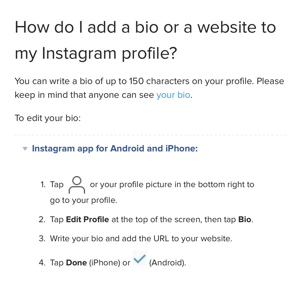Click the blue checkmark Android icon in step 4
Screen dimensions: 301x283
pos(140,259)
